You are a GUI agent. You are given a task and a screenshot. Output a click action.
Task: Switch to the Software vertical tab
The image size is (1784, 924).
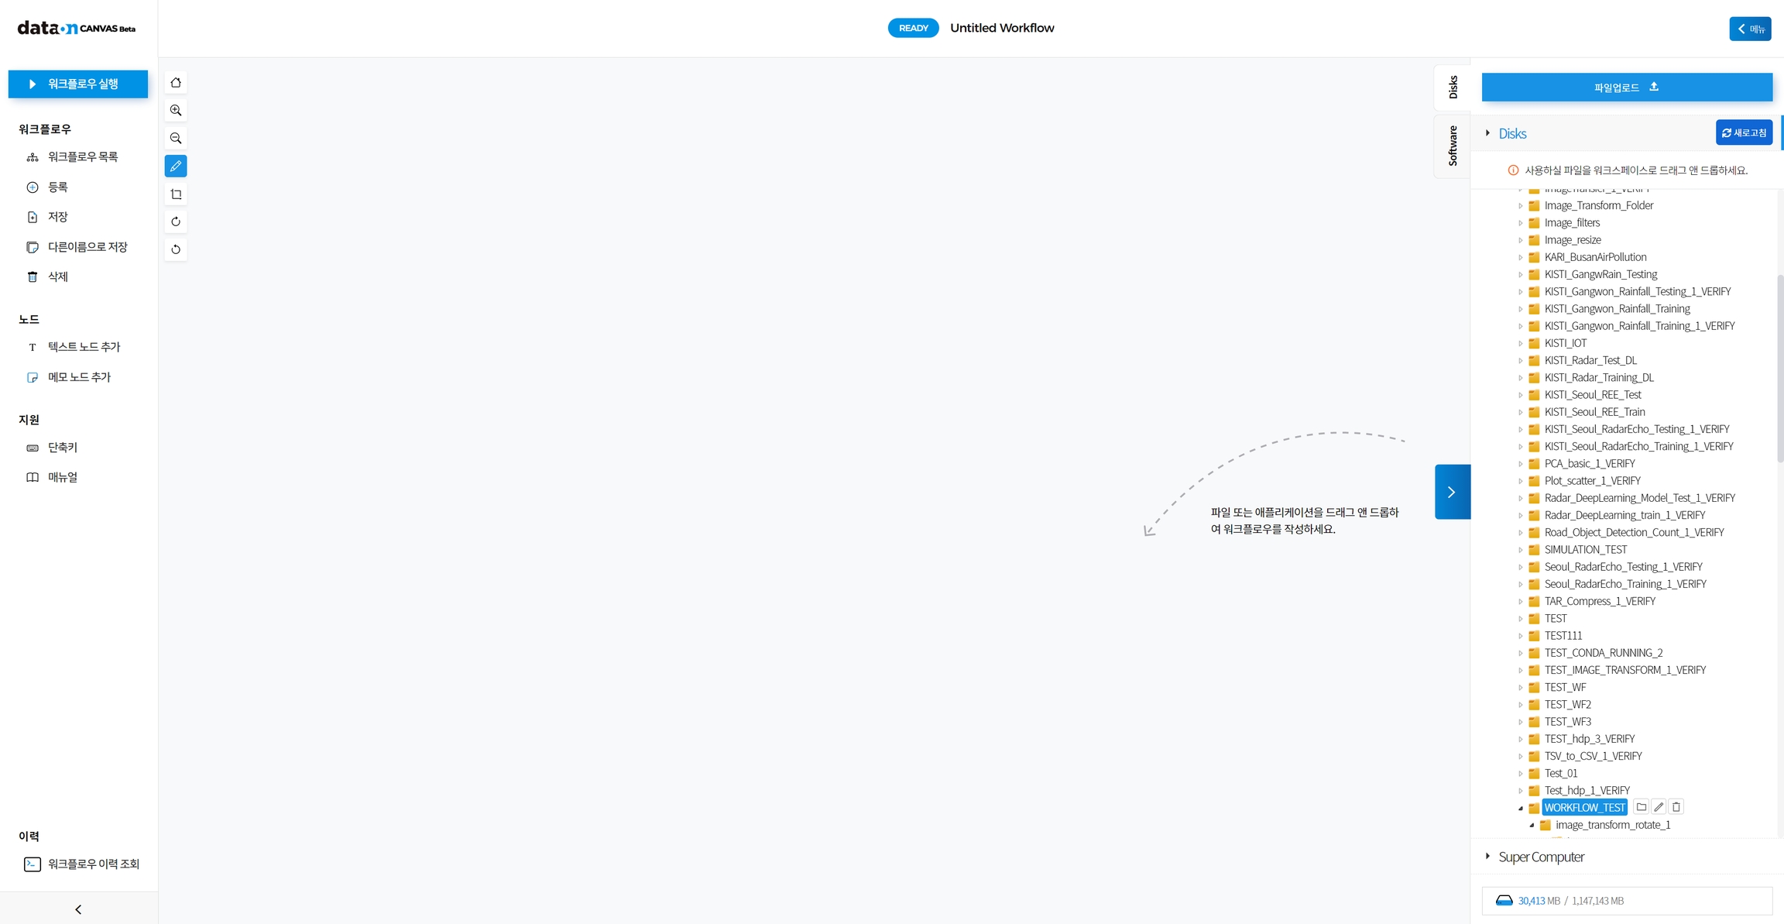click(x=1453, y=146)
